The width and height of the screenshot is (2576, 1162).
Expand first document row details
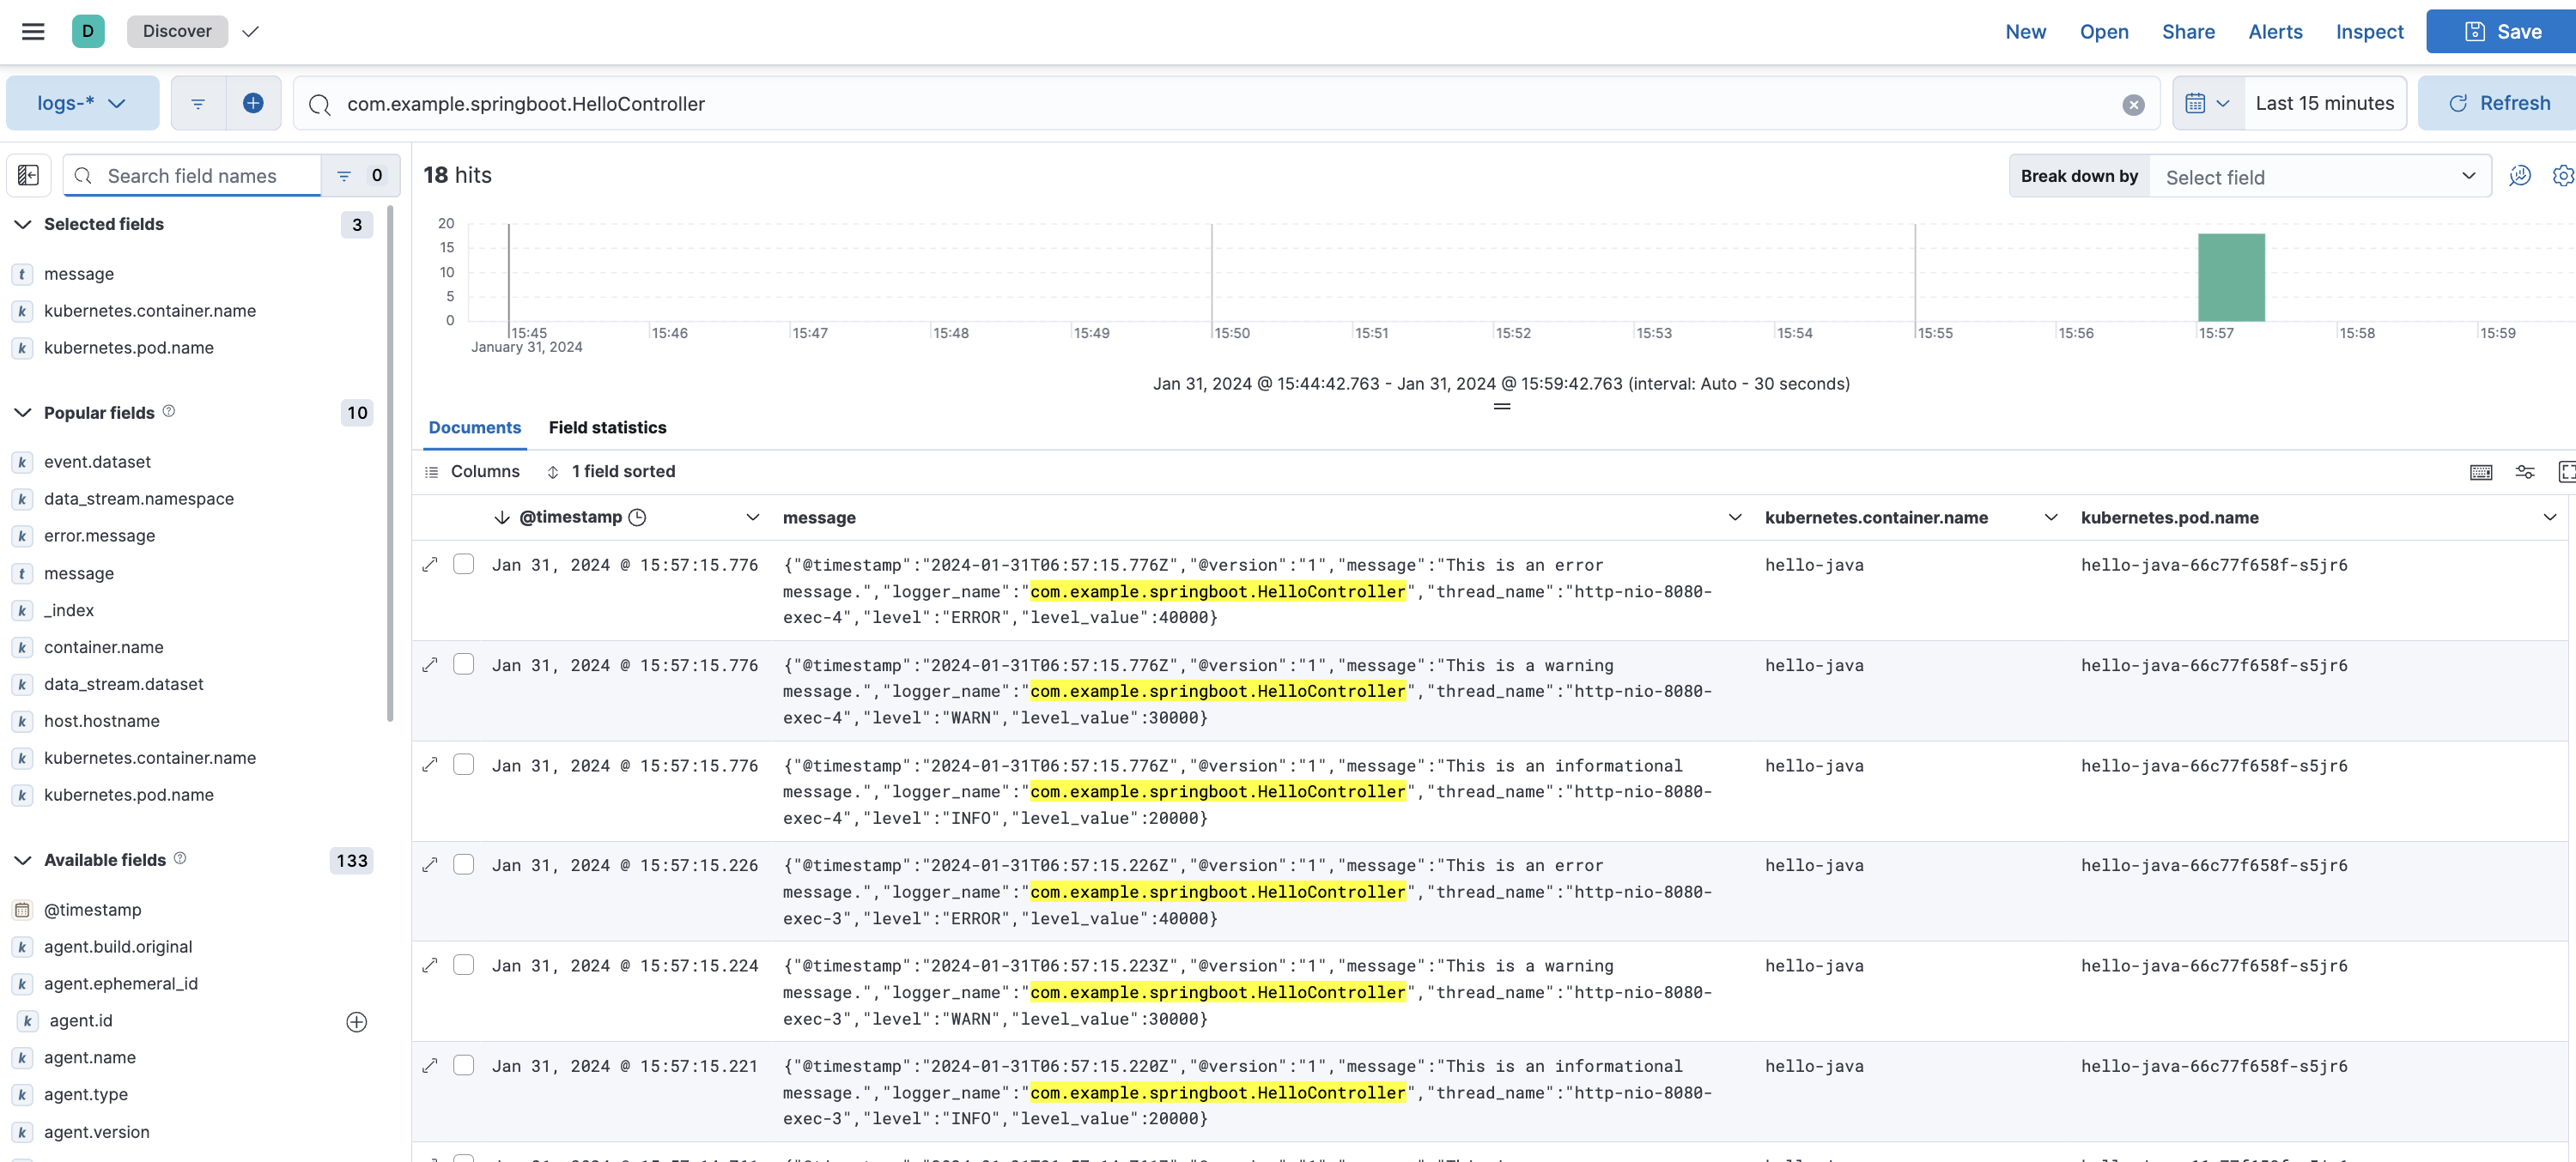430,565
